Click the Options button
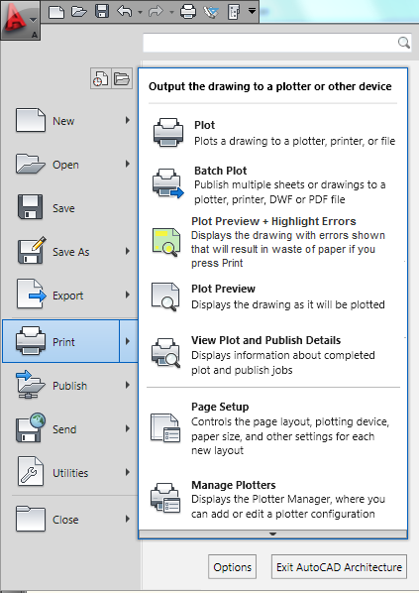Image resolution: width=419 pixels, height=593 pixels. (233, 567)
